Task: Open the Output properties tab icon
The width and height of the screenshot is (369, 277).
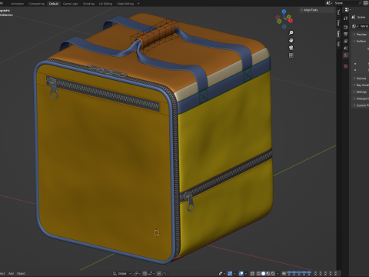Action: click(346, 34)
